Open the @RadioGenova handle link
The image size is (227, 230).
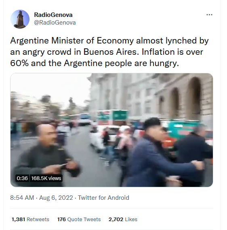pyautogui.click(x=55, y=23)
